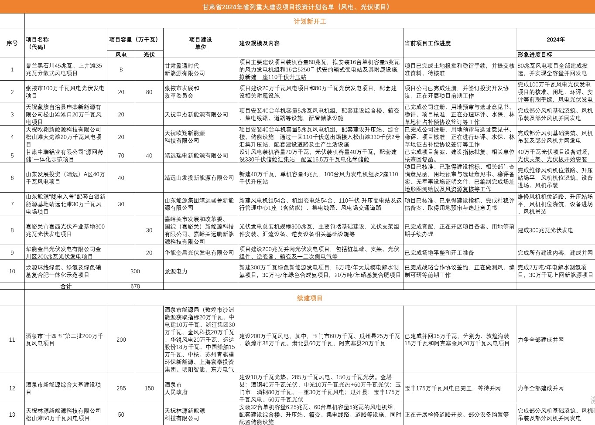Click the '序号' column header

pos(12,43)
